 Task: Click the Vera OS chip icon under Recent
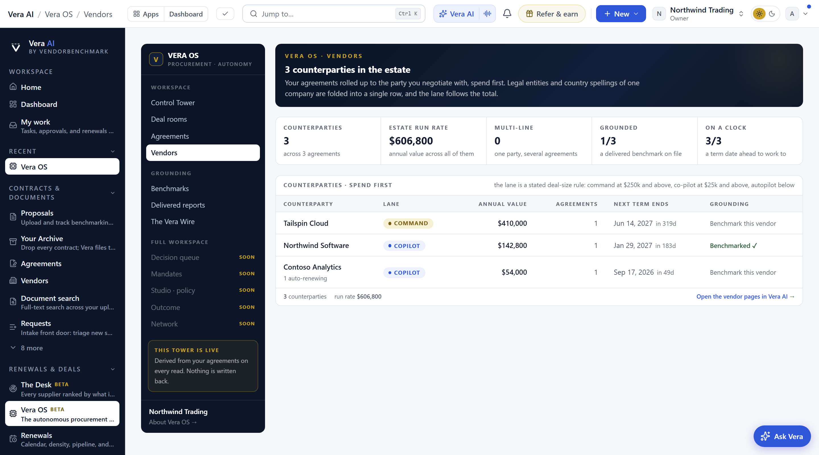(13, 166)
